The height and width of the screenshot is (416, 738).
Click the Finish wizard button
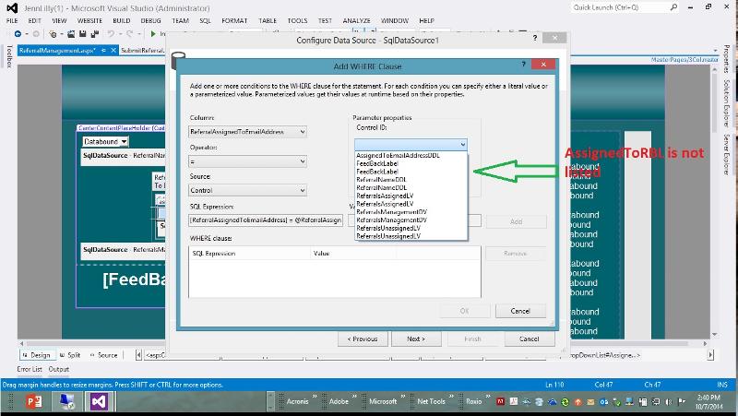(x=473, y=339)
